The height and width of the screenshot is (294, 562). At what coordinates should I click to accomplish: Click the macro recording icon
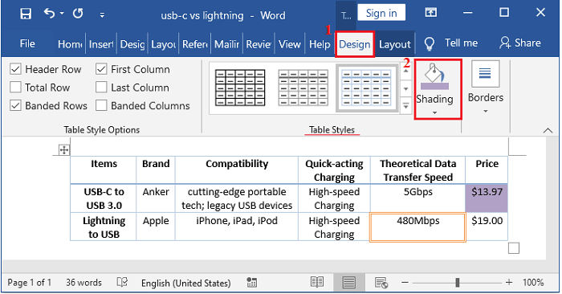(x=251, y=283)
